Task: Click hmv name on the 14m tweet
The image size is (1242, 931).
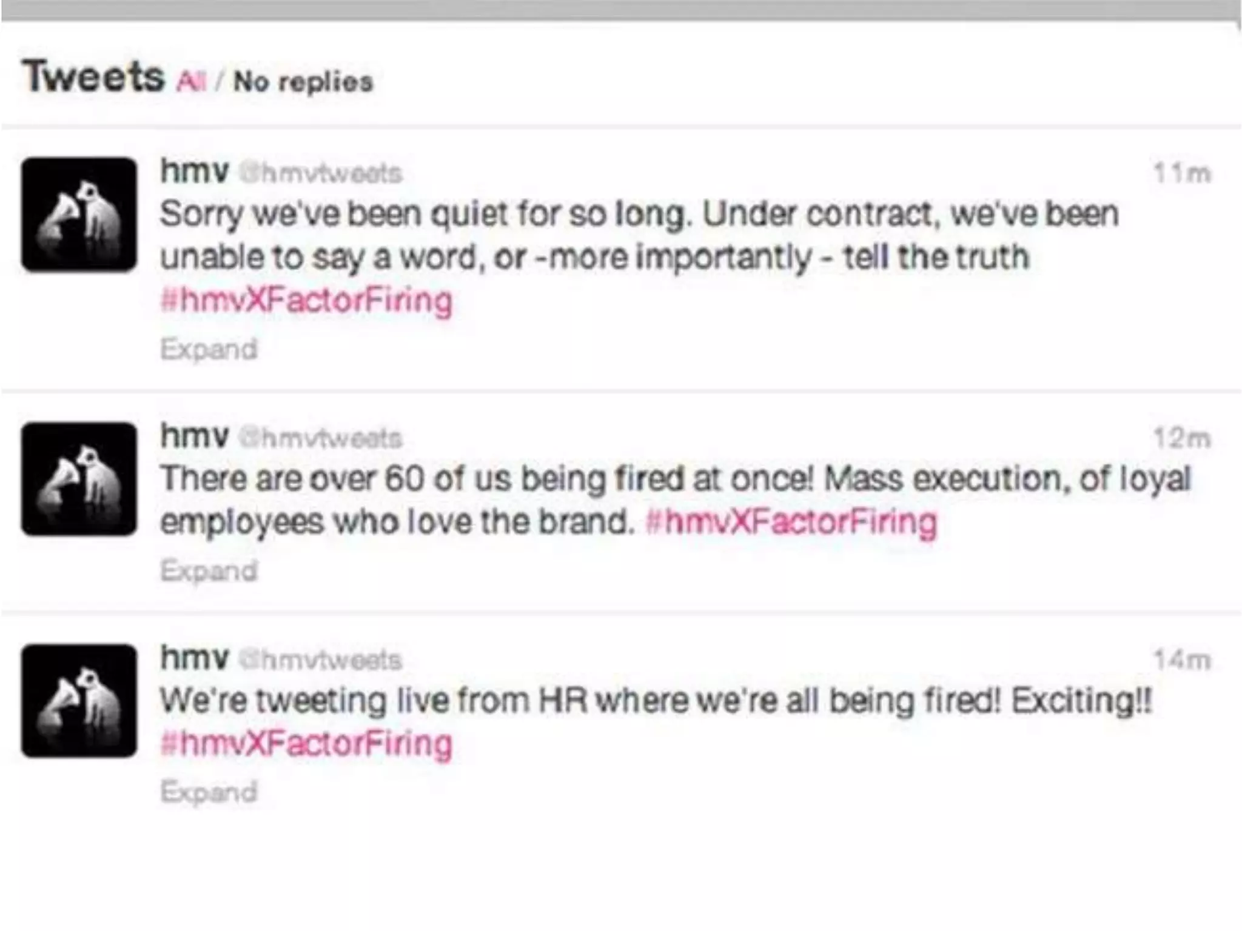Action: pos(194,658)
